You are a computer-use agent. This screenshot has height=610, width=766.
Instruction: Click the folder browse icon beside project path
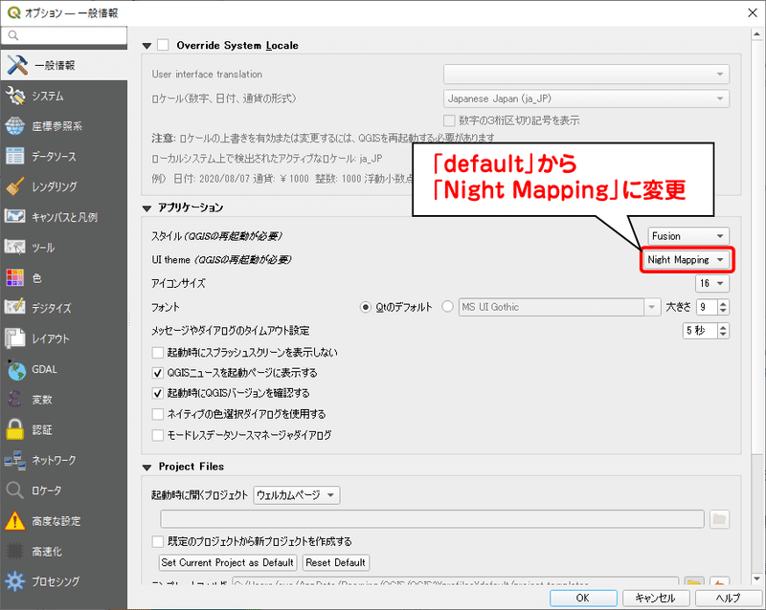tap(719, 519)
